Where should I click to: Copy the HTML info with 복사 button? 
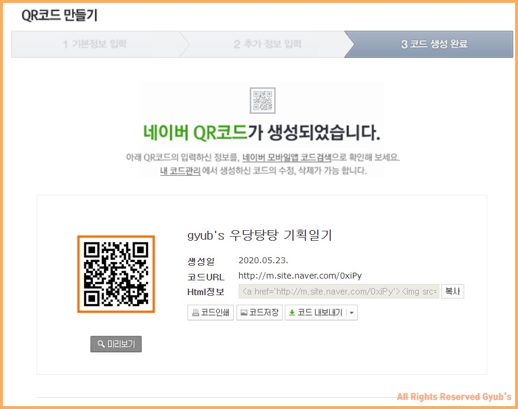pos(452,291)
